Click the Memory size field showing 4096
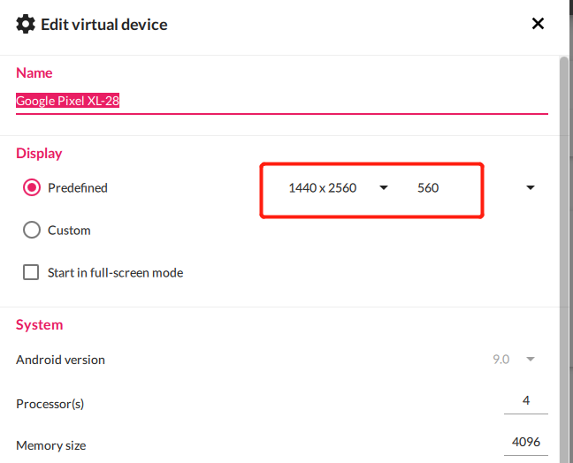Viewport: 573px width, 463px height. coord(526,443)
